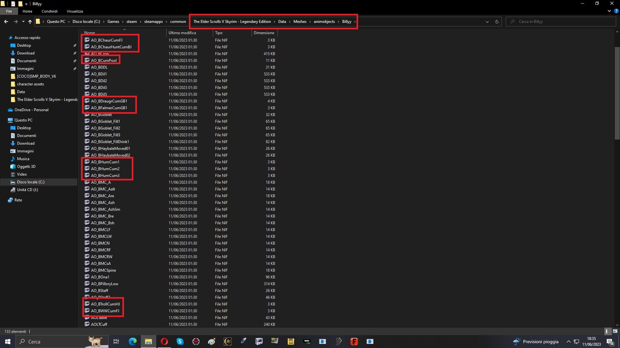Screen dimensions: 620x348
Task: Open the Visualizza ribbon tab
Action: [75, 11]
